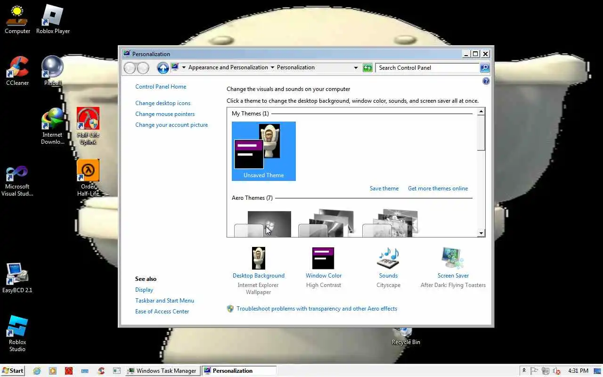The height and width of the screenshot is (377, 603).
Task: Switch to Windows Task Manager taskbar button
Action: click(162, 371)
